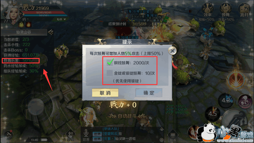Open chat settings gear icon
This screenshot has height=143, width=254.
point(161,140)
